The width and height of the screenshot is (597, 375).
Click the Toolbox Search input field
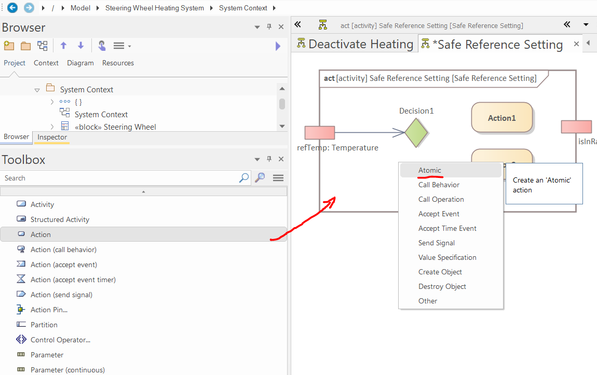(x=119, y=178)
